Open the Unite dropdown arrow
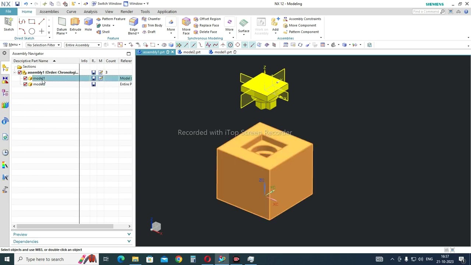Viewport: 471px width, 265px height. pyautogui.click(x=113, y=25)
